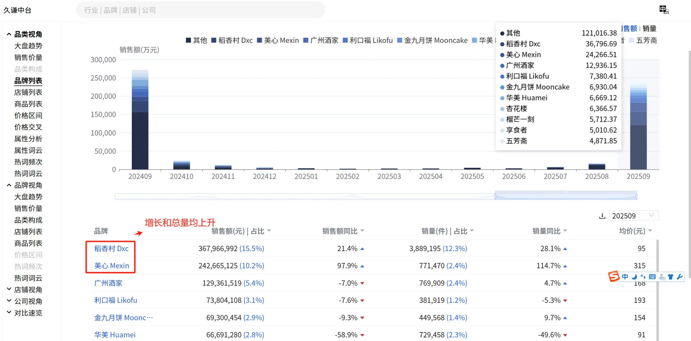The image size is (691, 341).
Task: Open the 202509 month dropdown
Action: [634, 215]
